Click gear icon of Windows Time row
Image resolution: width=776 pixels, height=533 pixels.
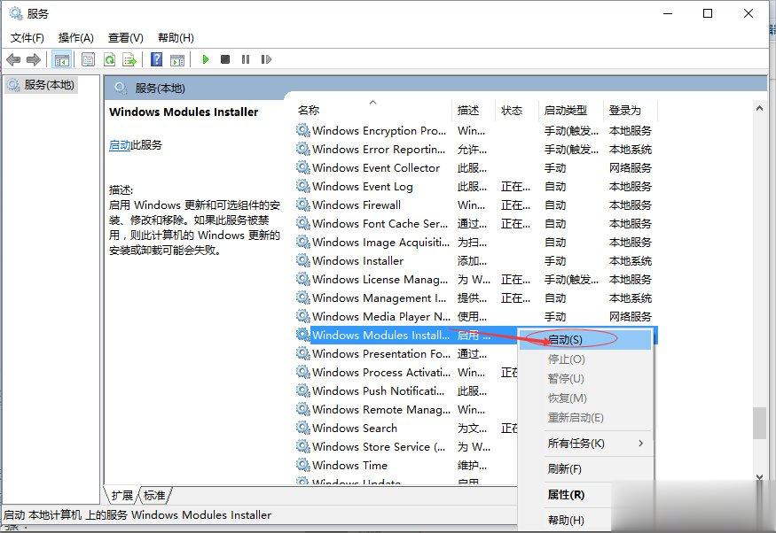coord(303,465)
